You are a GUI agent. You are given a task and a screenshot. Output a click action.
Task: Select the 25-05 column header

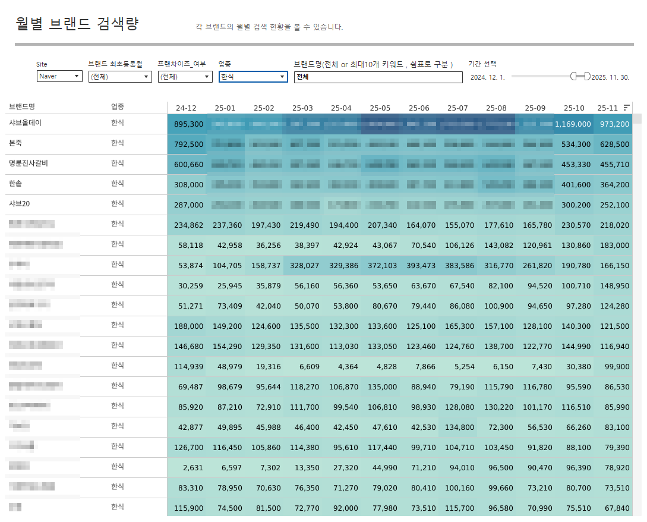pos(380,108)
